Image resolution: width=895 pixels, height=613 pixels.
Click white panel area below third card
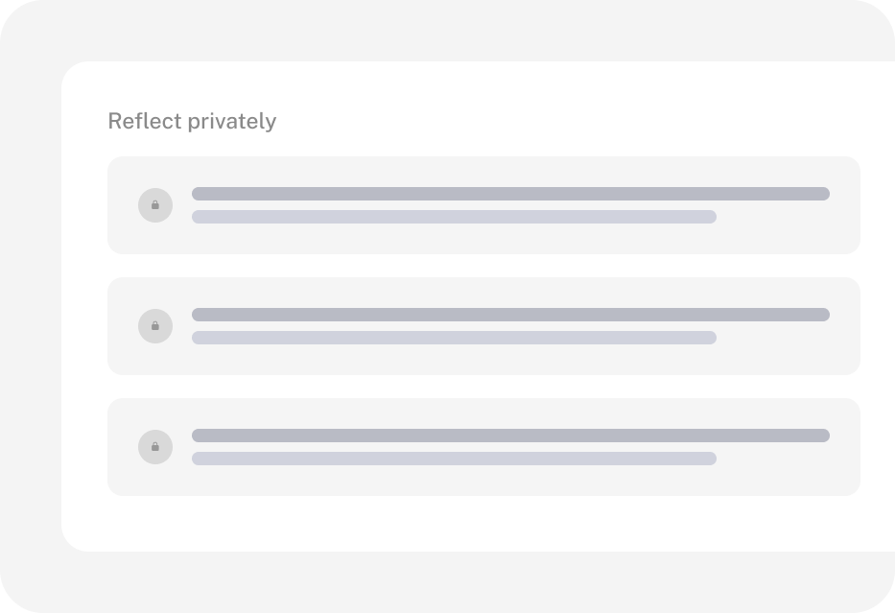484,524
